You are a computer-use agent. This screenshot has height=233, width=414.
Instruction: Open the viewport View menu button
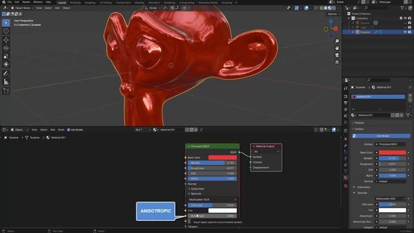click(39, 8)
